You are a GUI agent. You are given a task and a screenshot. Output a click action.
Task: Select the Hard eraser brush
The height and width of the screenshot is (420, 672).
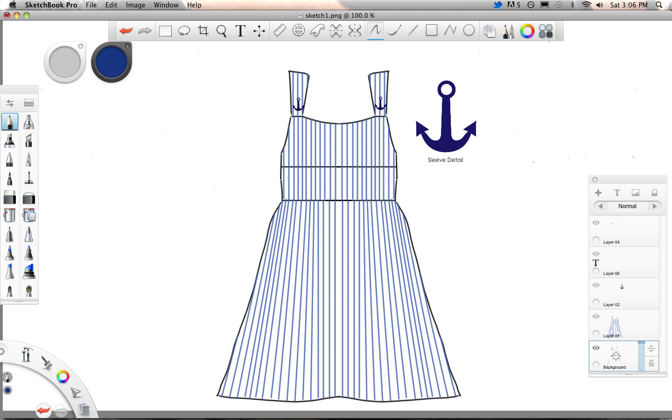10,198
